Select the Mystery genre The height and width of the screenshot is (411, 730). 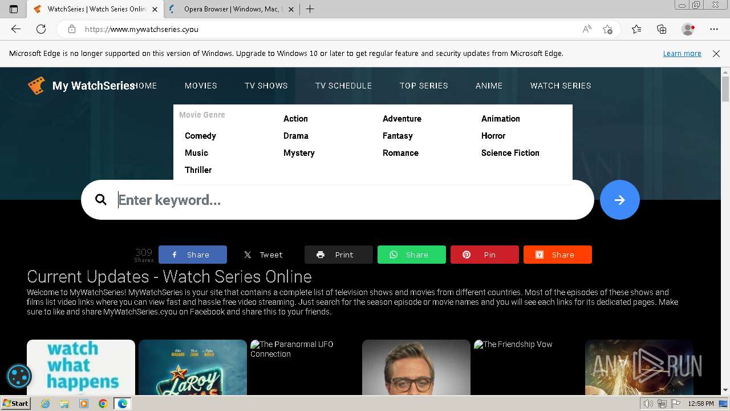coord(299,153)
